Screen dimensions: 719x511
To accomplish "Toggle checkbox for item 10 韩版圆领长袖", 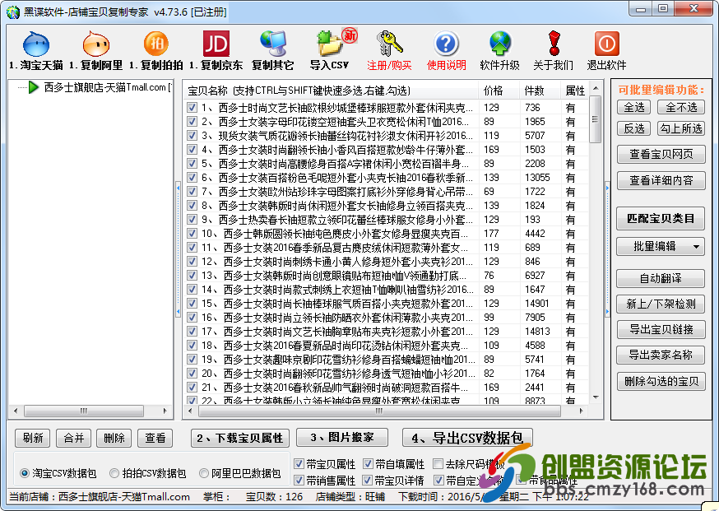I will [192, 234].
